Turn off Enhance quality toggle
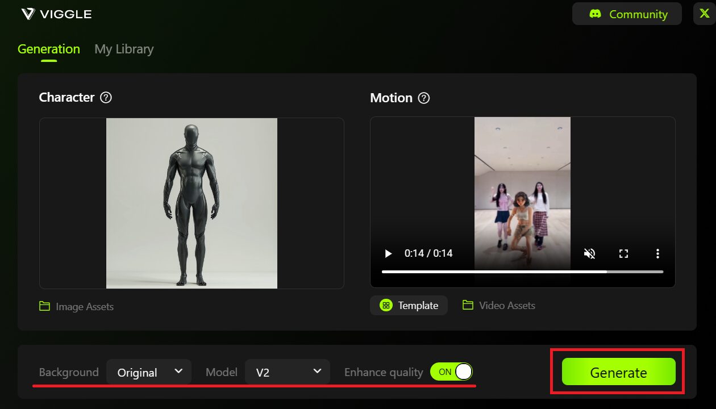 451,372
